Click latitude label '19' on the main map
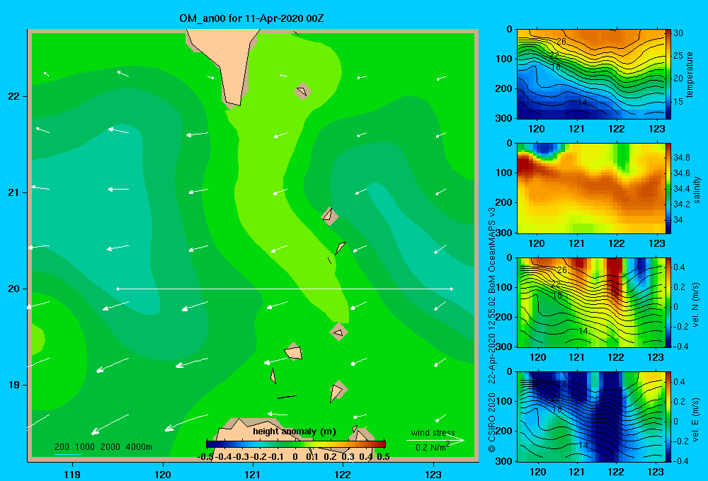This screenshot has width=708, height=481. (x=13, y=385)
